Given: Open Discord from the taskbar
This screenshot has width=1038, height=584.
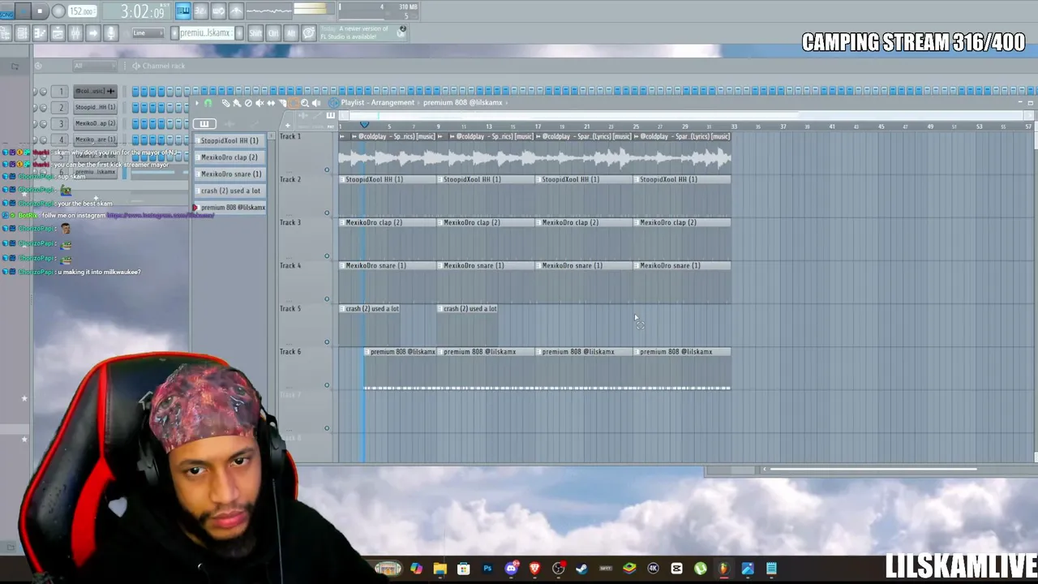Looking at the screenshot, I should [511, 569].
